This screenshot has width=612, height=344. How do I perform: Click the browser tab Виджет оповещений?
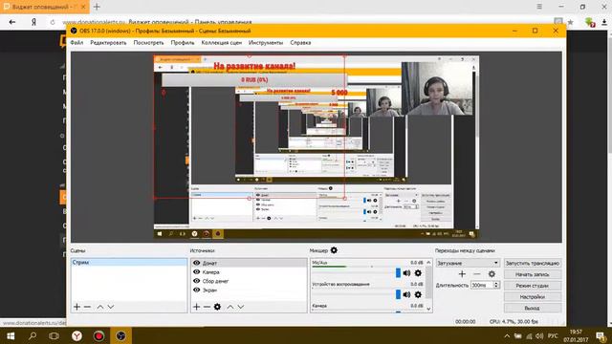coord(44,7)
